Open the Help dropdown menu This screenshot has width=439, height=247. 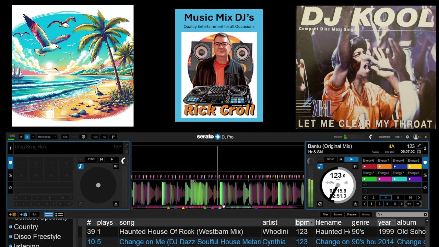click(x=398, y=137)
